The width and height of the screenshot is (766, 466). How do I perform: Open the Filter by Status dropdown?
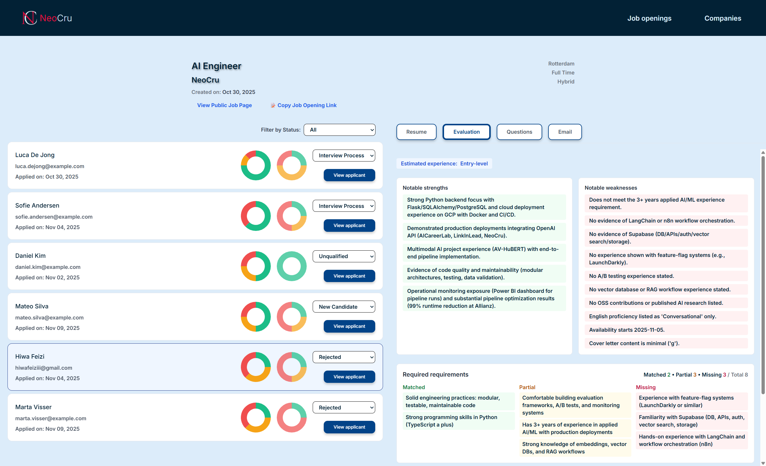tap(339, 130)
